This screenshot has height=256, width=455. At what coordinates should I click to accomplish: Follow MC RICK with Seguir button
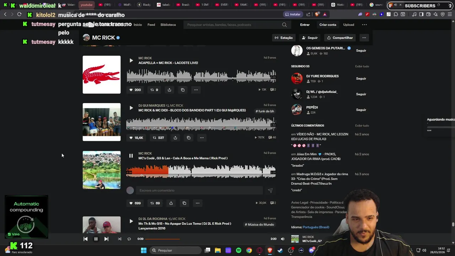click(310, 38)
